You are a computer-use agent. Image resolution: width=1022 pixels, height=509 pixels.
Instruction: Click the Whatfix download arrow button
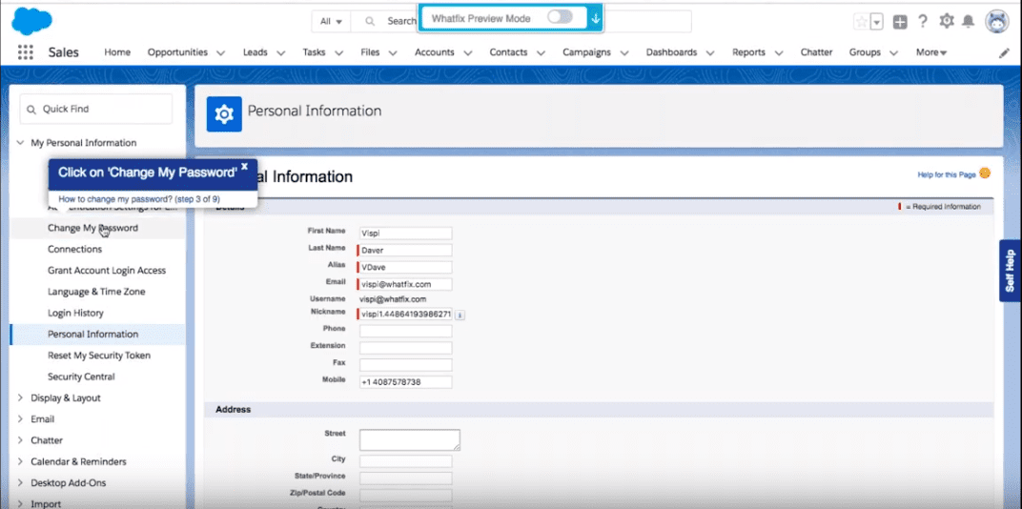tap(595, 18)
